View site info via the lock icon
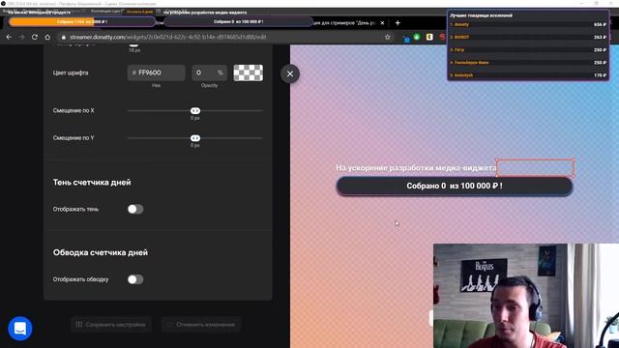 click(63, 37)
